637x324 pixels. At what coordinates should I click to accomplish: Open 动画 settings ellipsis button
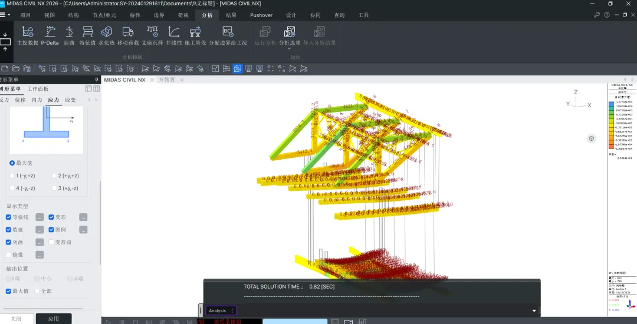[x=40, y=243]
